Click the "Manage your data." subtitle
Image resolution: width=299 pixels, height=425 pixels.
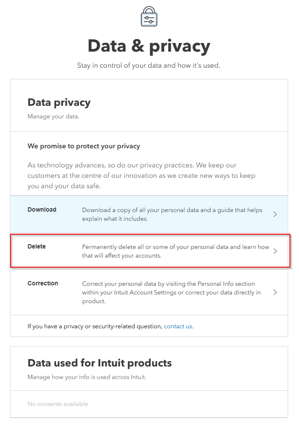pyautogui.click(x=53, y=116)
